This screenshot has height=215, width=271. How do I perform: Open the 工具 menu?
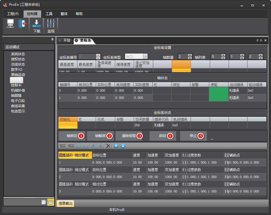pyautogui.click(x=49, y=14)
